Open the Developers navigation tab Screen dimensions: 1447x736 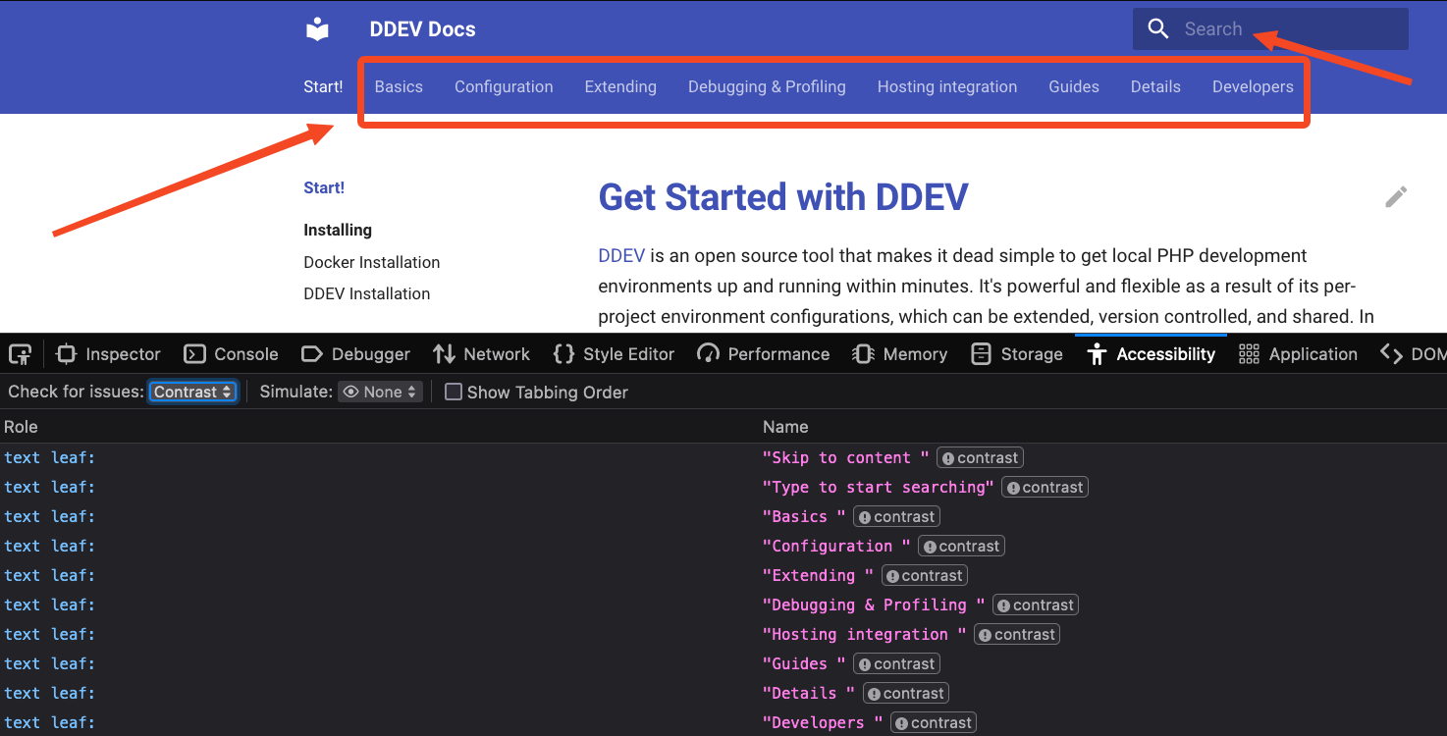click(1253, 86)
